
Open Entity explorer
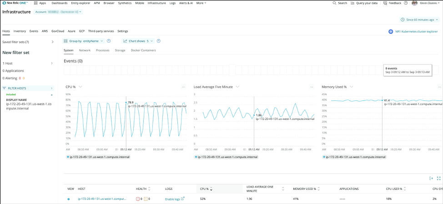point(81,3)
